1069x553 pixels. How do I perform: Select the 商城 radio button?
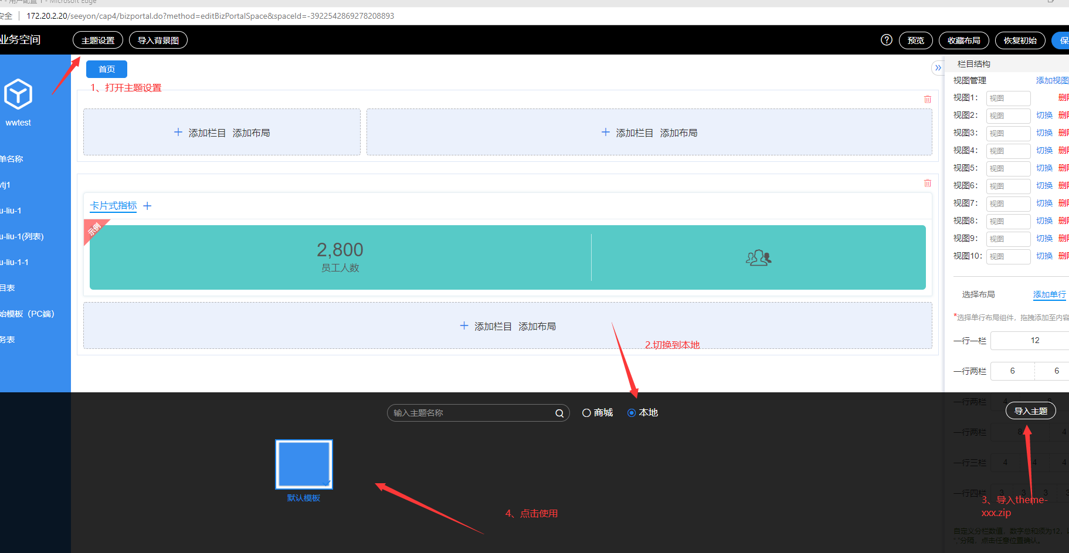click(586, 413)
